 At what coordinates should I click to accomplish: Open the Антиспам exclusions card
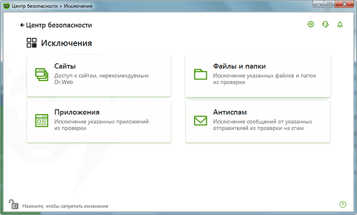tap(258, 122)
